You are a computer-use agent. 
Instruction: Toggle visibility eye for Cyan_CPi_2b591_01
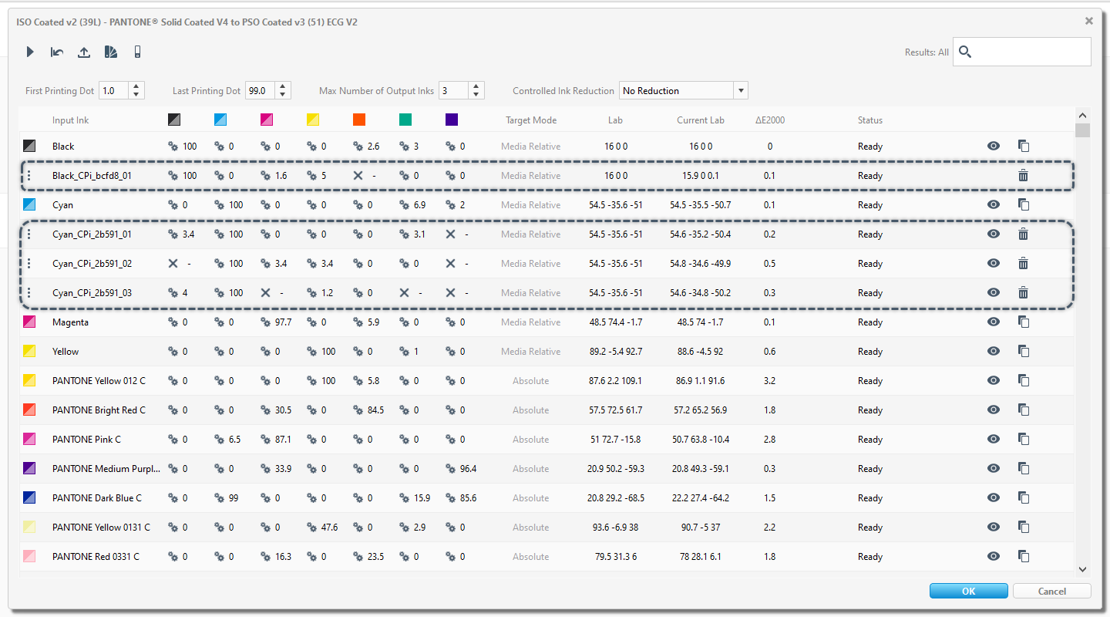[994, 234]
